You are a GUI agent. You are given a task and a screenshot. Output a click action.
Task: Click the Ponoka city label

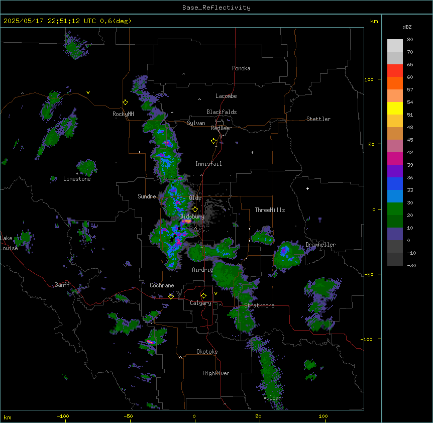(241, 68)
